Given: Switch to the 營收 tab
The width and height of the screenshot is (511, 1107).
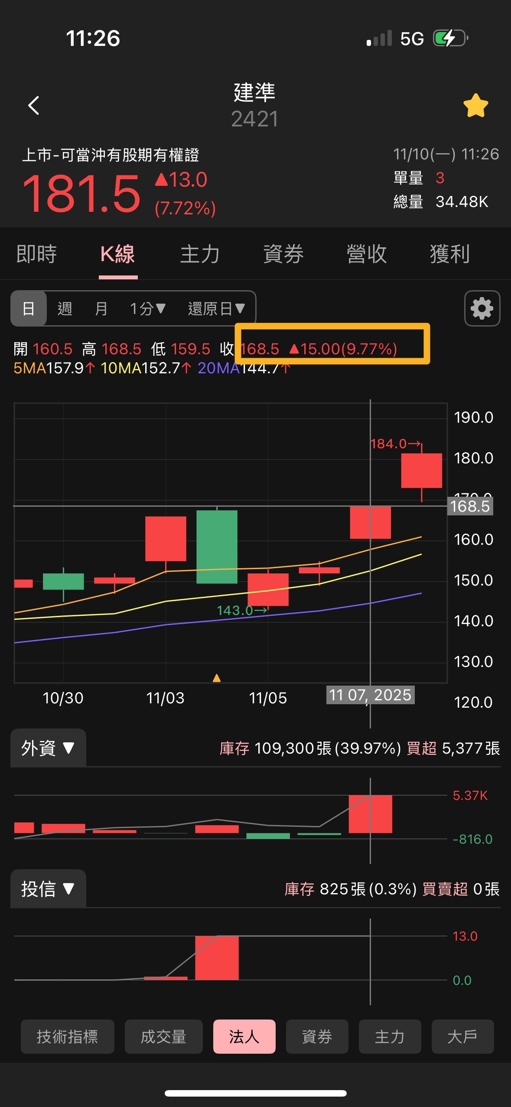Looking at the screenshot, I should 367,254.
